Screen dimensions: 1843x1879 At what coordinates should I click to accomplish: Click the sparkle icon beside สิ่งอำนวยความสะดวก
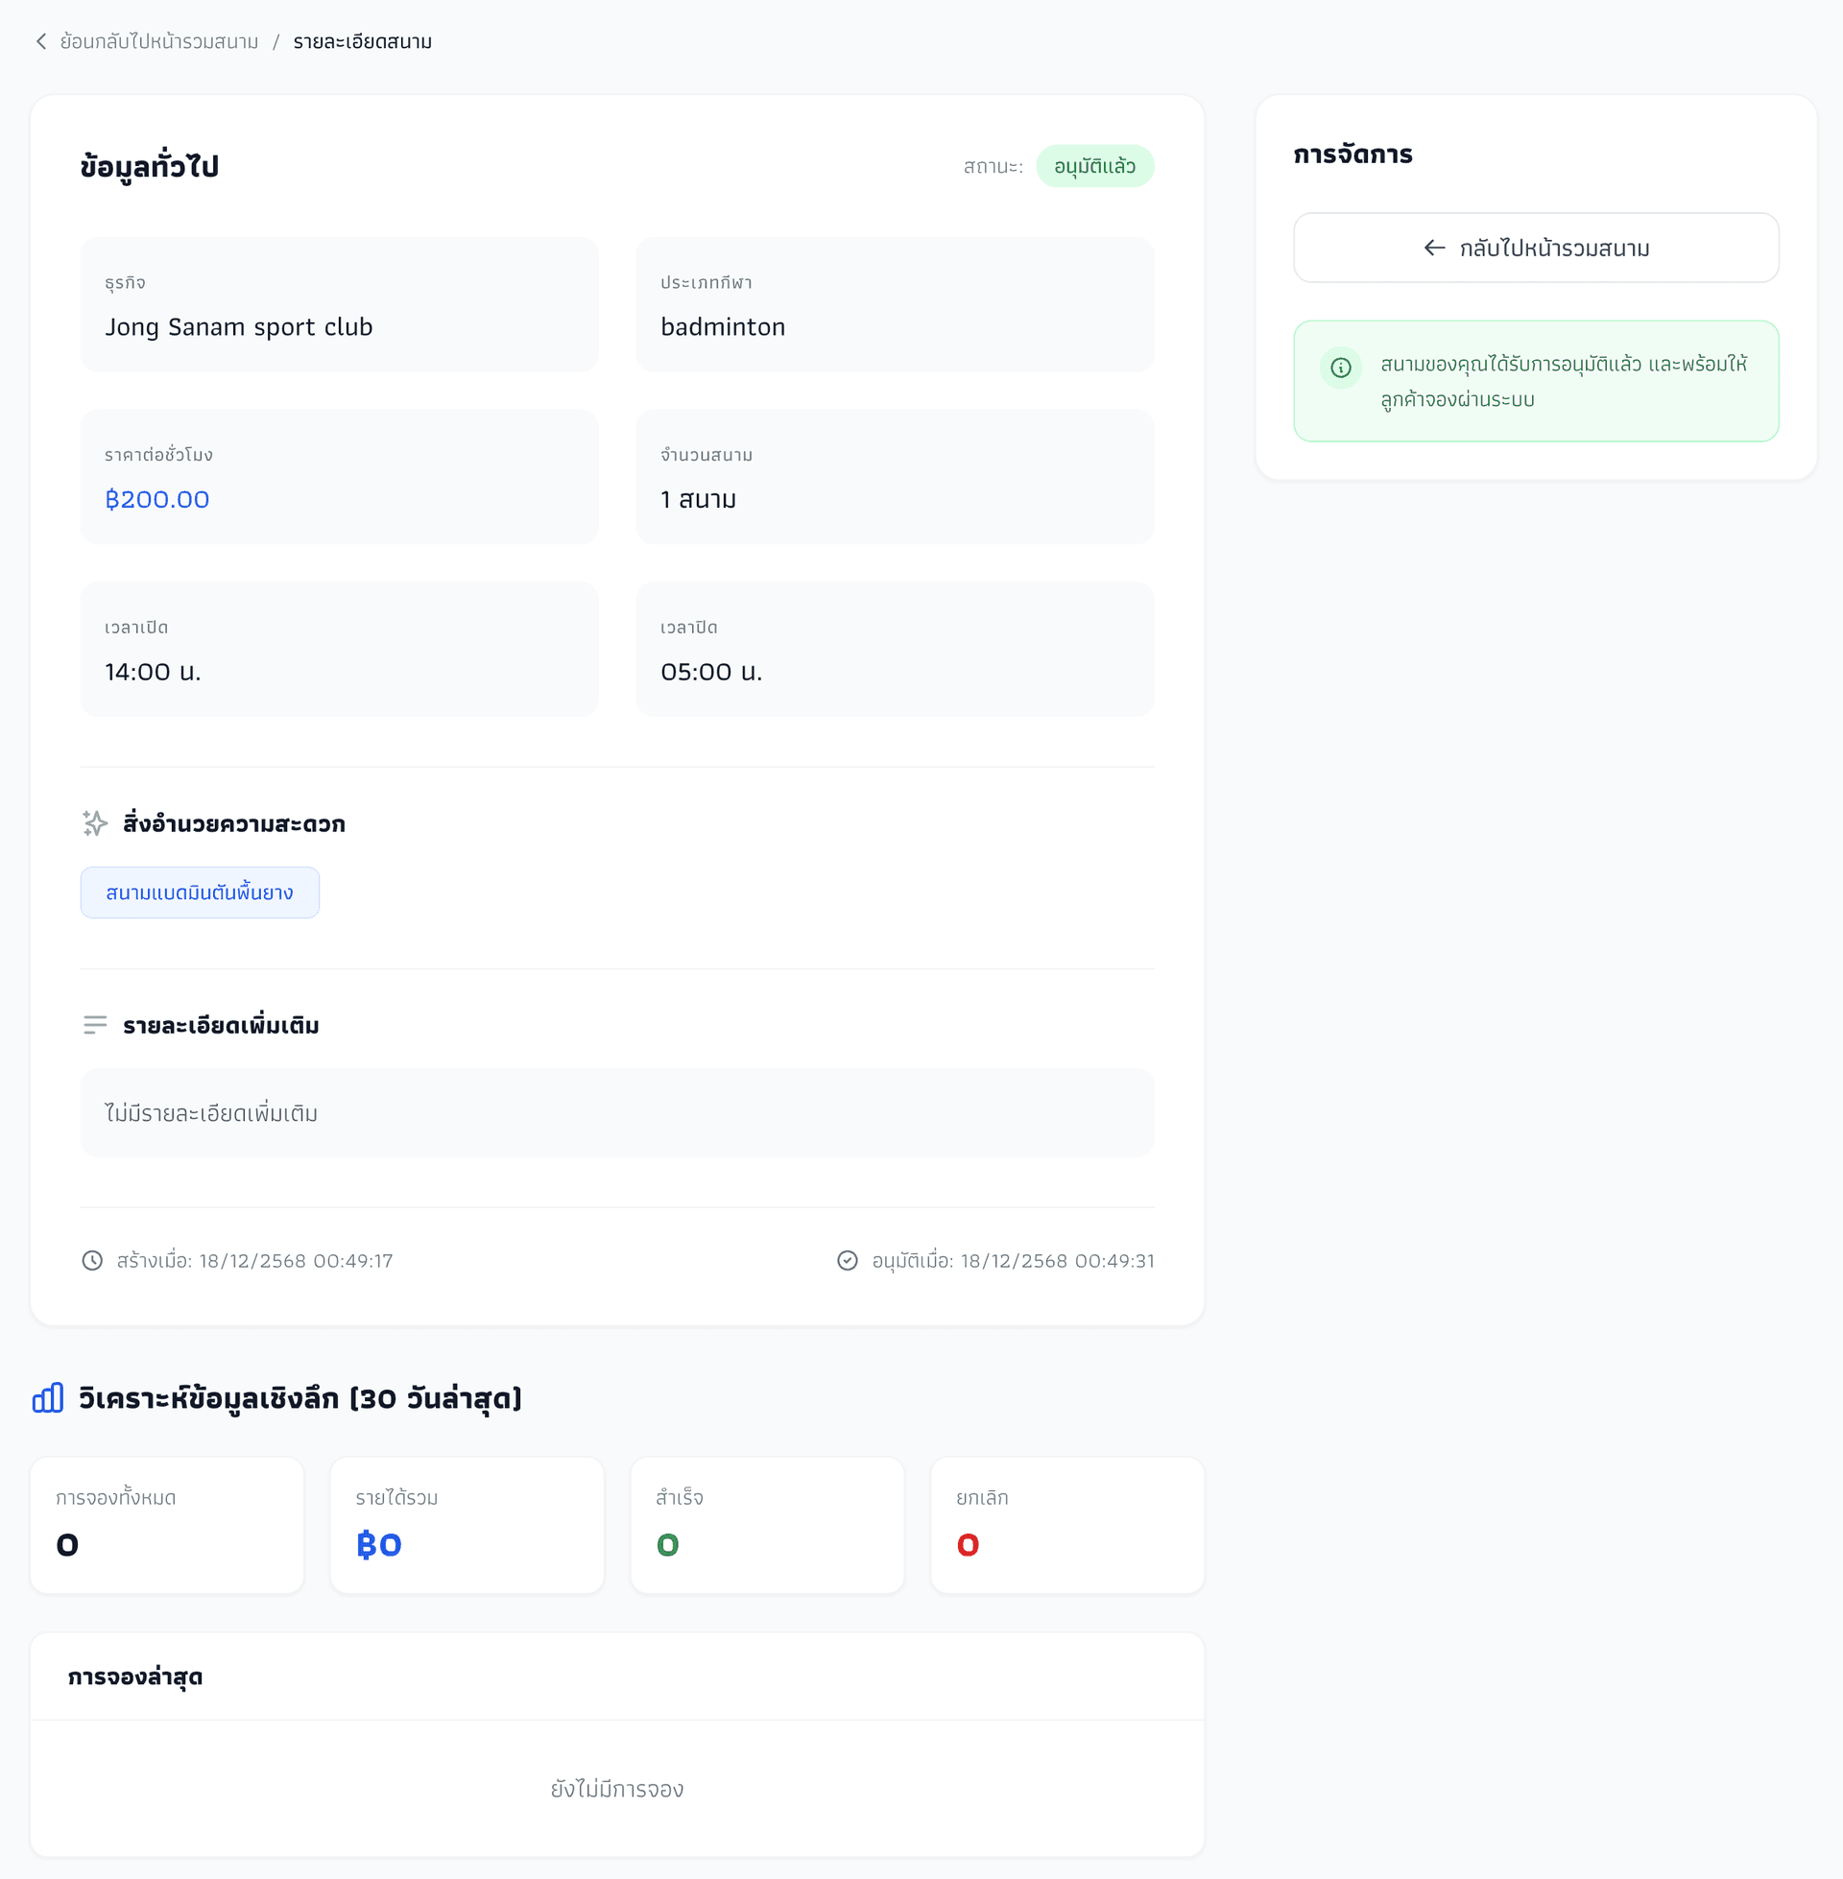pyautogui.click(x=94, y=823)
